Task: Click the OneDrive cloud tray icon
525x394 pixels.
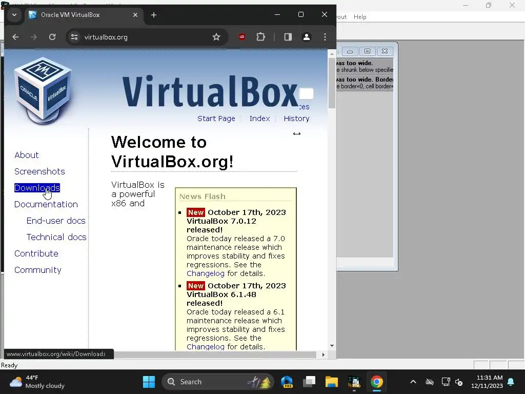Action: coord(430,382)
